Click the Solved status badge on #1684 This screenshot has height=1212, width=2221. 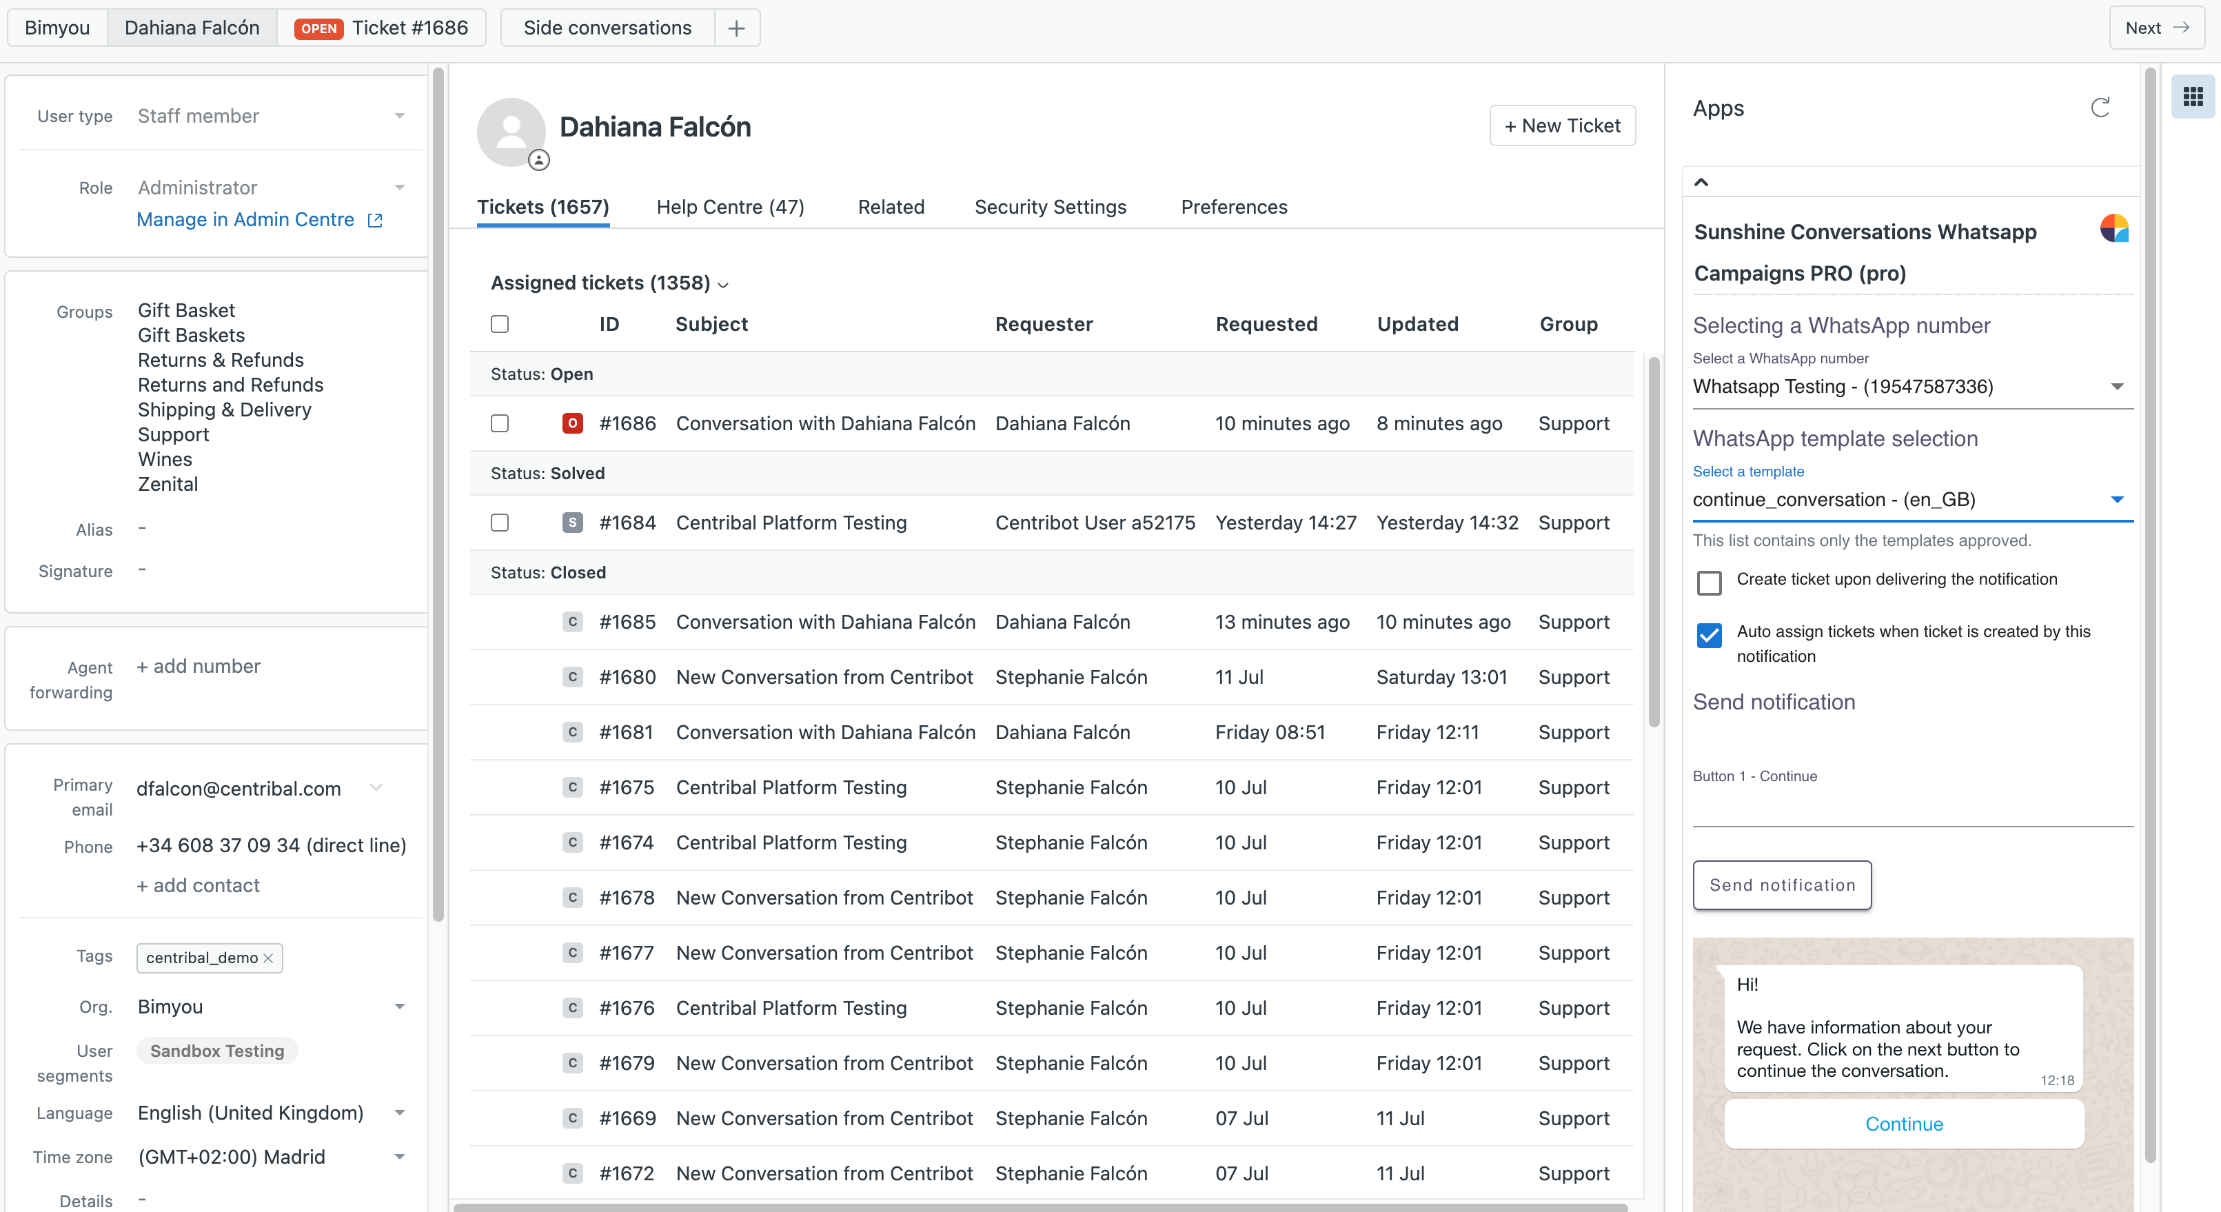pos(571,523)
